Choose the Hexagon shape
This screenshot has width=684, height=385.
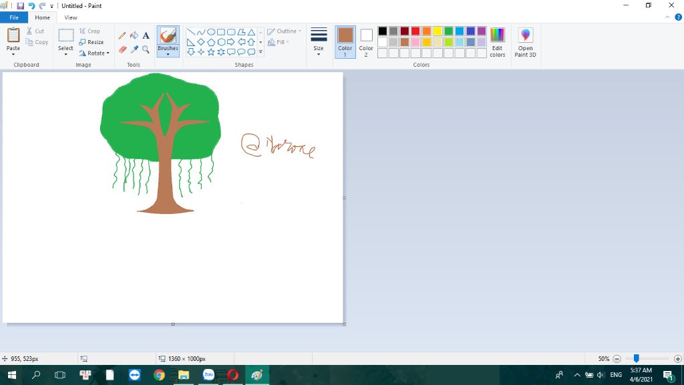point(221,42)
